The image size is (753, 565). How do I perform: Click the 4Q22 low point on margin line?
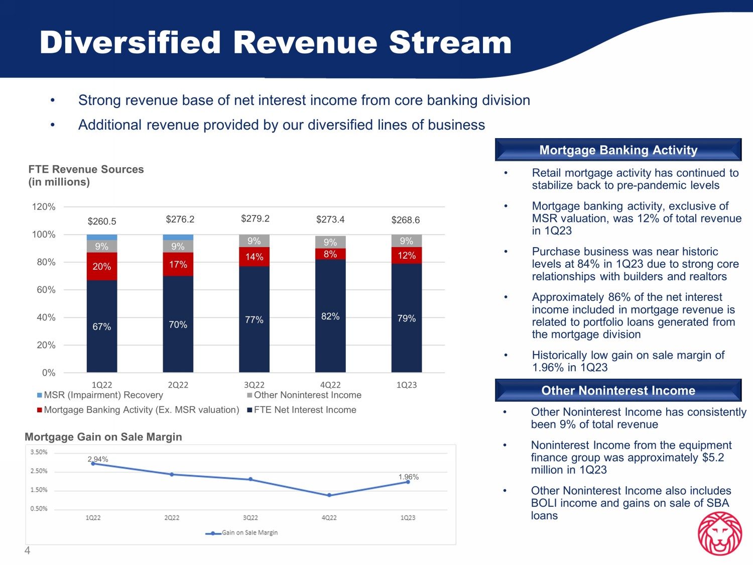[x=329, y=495]
